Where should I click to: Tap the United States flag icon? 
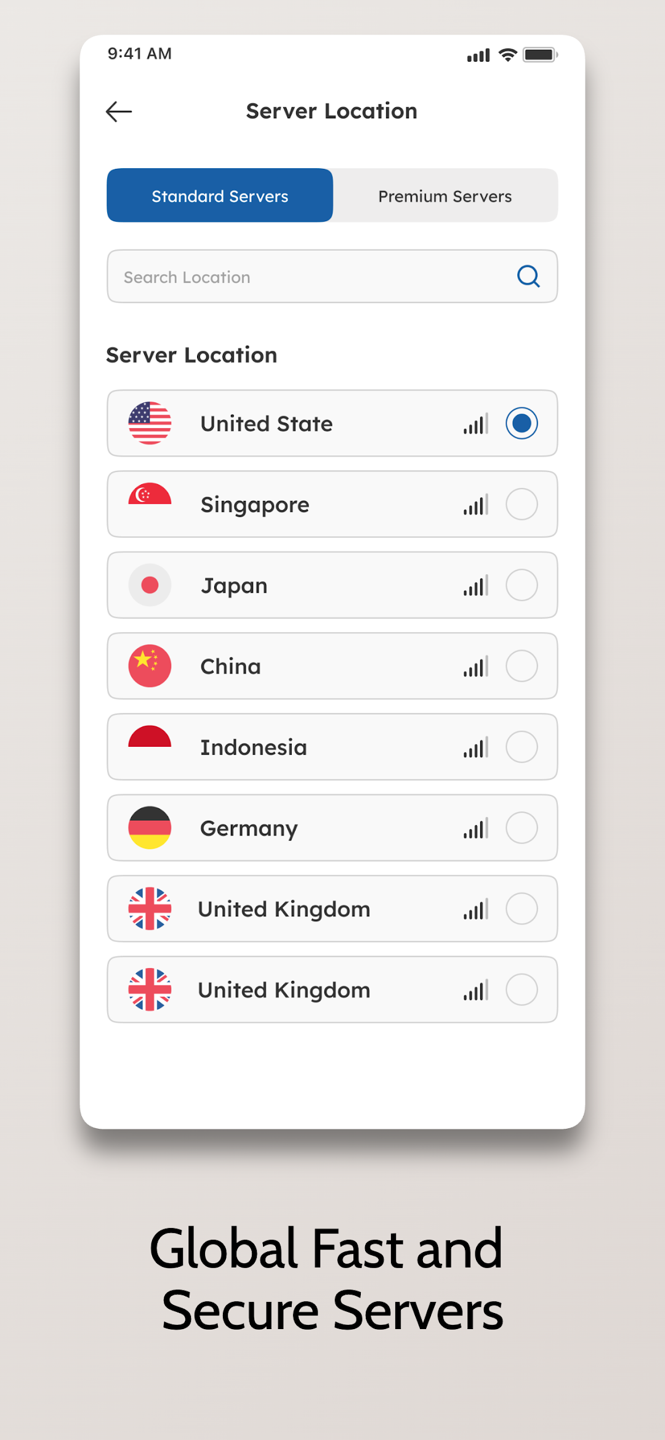pos(150,423)
